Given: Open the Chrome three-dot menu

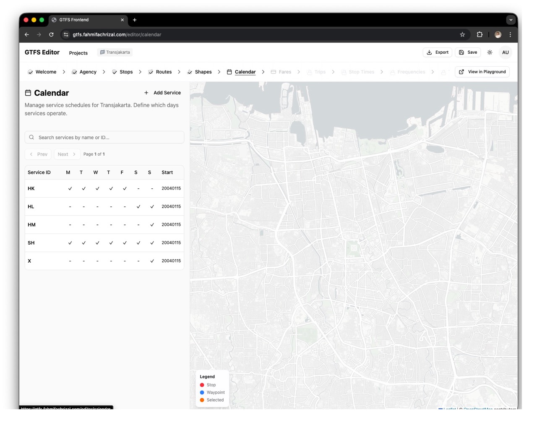Looking at the screenshot, I should (x=510, y=35).
